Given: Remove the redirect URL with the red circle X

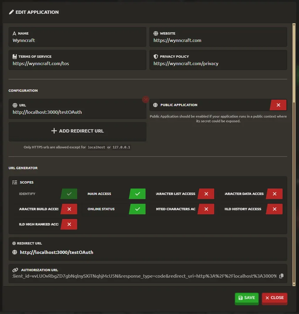Looking at the screenshot, I should coord(146,99).
